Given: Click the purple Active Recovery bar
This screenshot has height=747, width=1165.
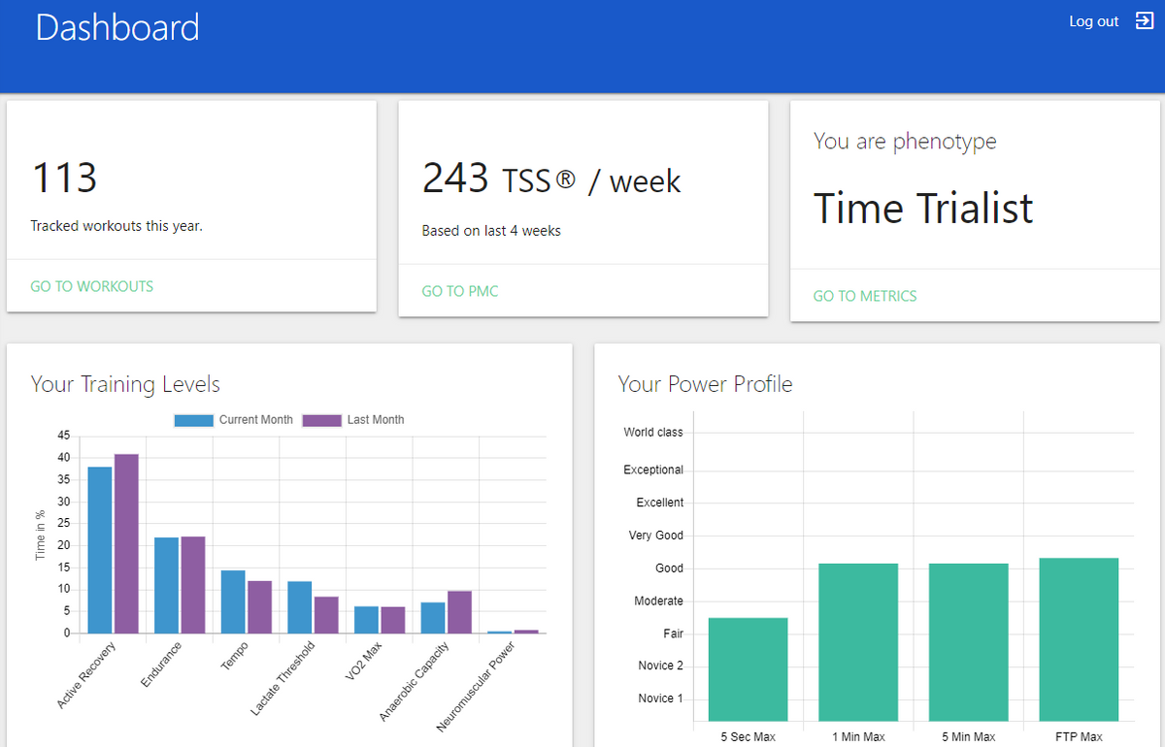Looking at the screenshot, I should click(126, 543).
